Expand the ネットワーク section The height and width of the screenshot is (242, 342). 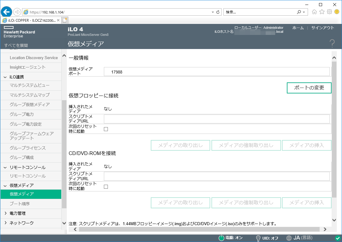[x=6, y=223]
